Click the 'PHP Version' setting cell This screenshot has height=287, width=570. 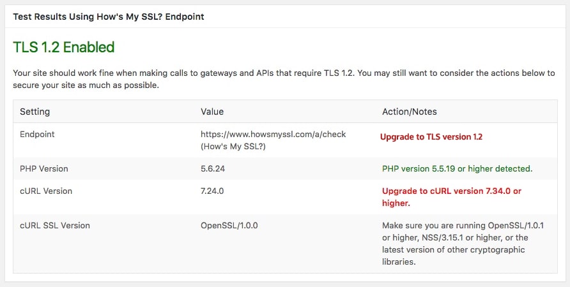click(x=44, y=169)
